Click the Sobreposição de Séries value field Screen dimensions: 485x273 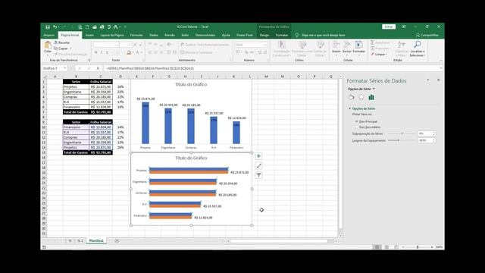click(x=425, y=133)
